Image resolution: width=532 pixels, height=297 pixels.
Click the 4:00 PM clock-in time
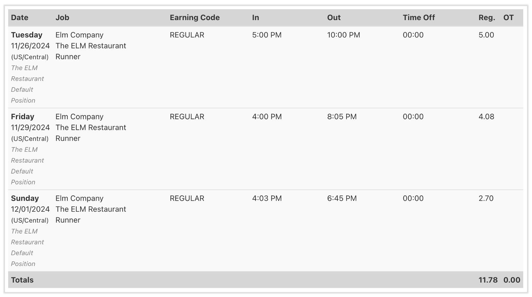[267, 117]
